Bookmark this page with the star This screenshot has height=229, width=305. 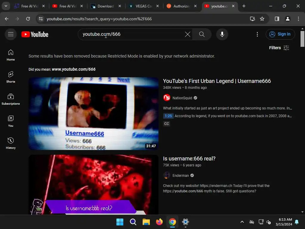tap(262, 19)
